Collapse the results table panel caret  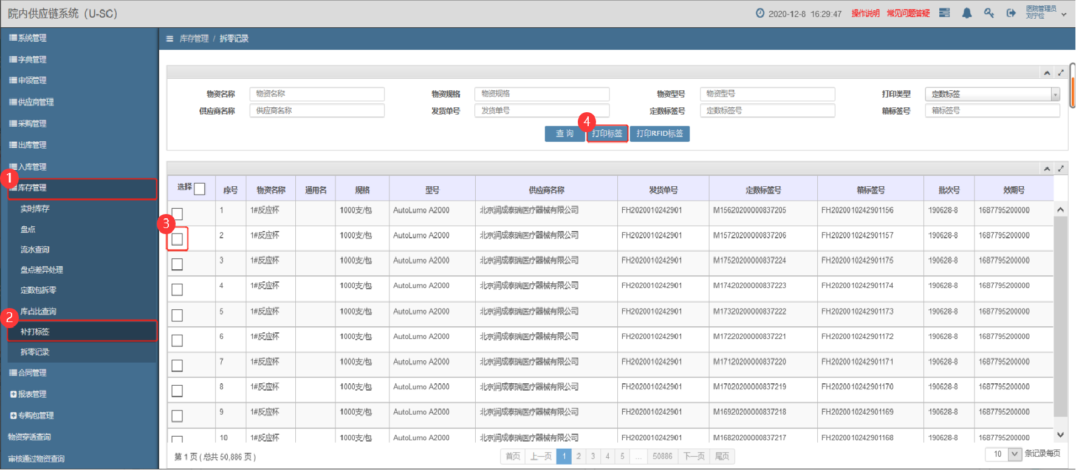1047,169
